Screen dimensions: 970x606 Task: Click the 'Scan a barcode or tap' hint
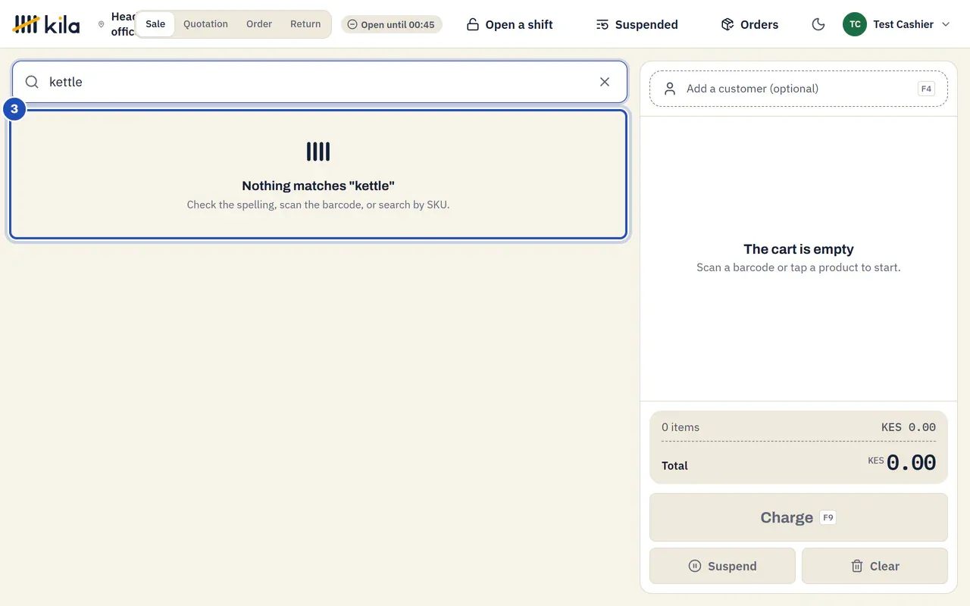click(x=799, y=267)
